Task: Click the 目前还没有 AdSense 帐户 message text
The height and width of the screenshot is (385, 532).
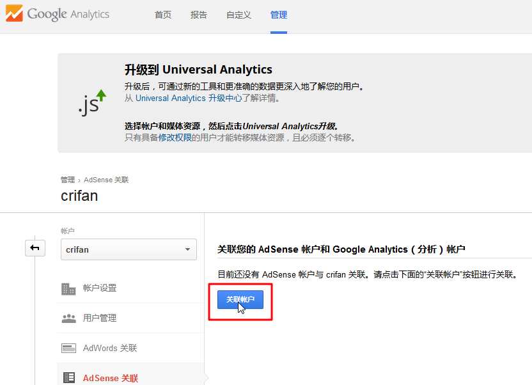Action: (x=367, y=274)
